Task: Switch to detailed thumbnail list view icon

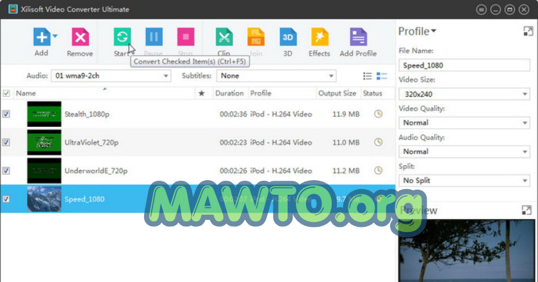Action: (x=382, y=76)
